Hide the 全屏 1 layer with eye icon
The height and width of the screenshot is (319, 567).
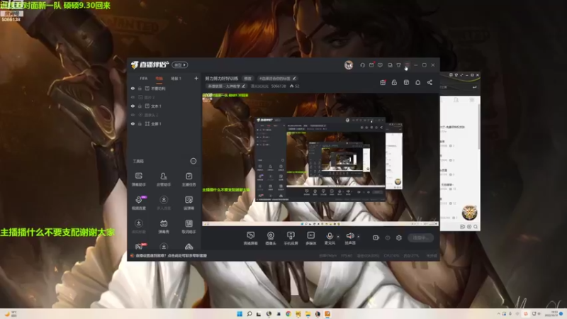(133, 123)
